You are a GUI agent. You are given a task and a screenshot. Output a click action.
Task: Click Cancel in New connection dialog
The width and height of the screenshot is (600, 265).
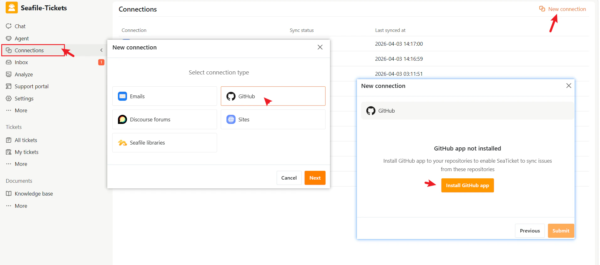(289, 178)
